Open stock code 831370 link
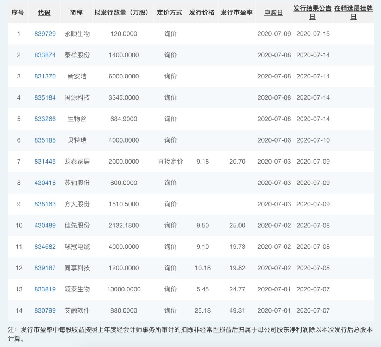This screenshot has height=347, width=381. click(x=44, y=76)
